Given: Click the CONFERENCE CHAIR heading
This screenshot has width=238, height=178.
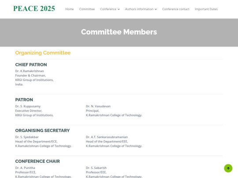Looking at the screenshot, I should [x=37, y=161].
